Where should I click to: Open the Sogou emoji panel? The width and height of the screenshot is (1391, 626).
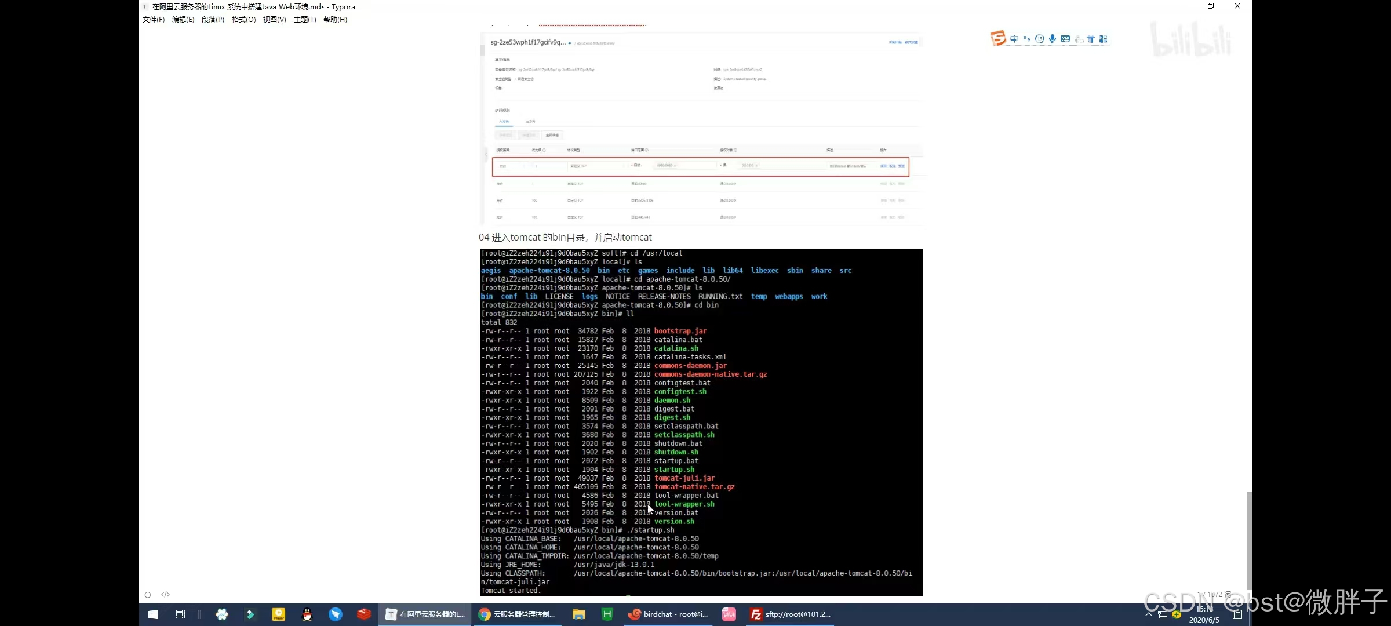pos(1040,39)
